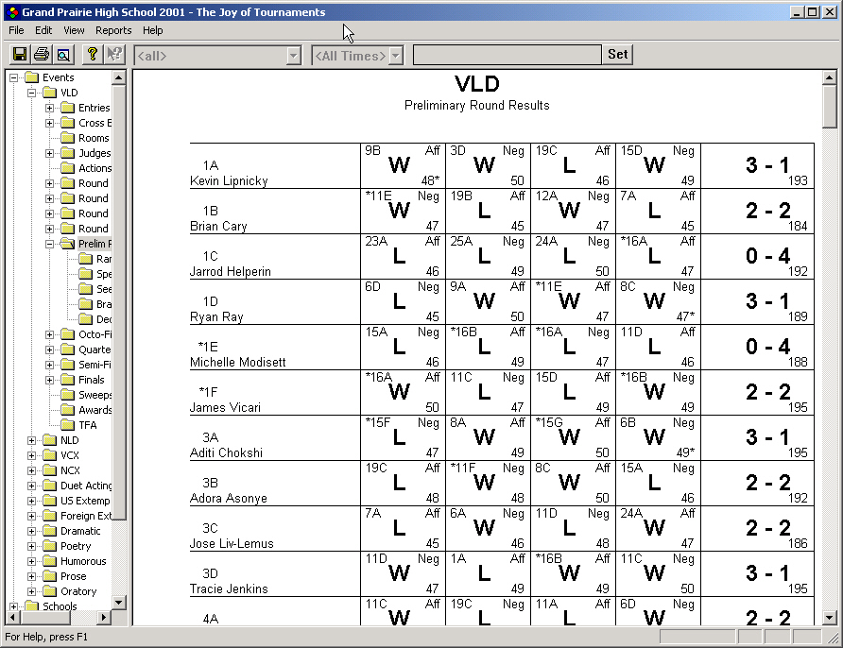The height and width of the screenshot is (648, 843).
Task: Open Print Preview via the magnifier icon
Action: [x=62, y=54]
